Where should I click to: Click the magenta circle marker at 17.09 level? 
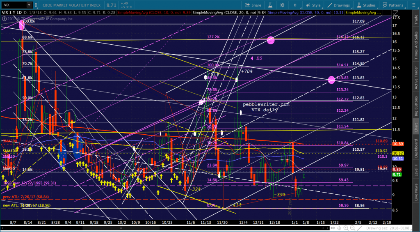(x=22, y=25)
